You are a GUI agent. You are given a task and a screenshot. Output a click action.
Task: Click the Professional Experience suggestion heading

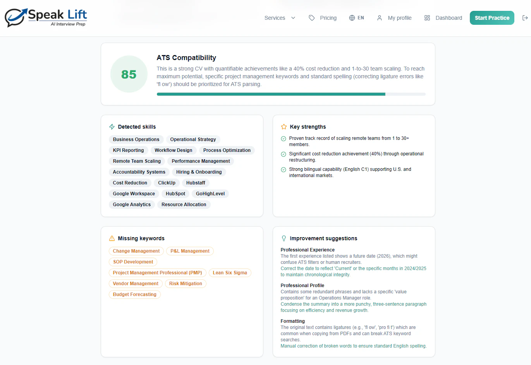click(x=308, y=250)
